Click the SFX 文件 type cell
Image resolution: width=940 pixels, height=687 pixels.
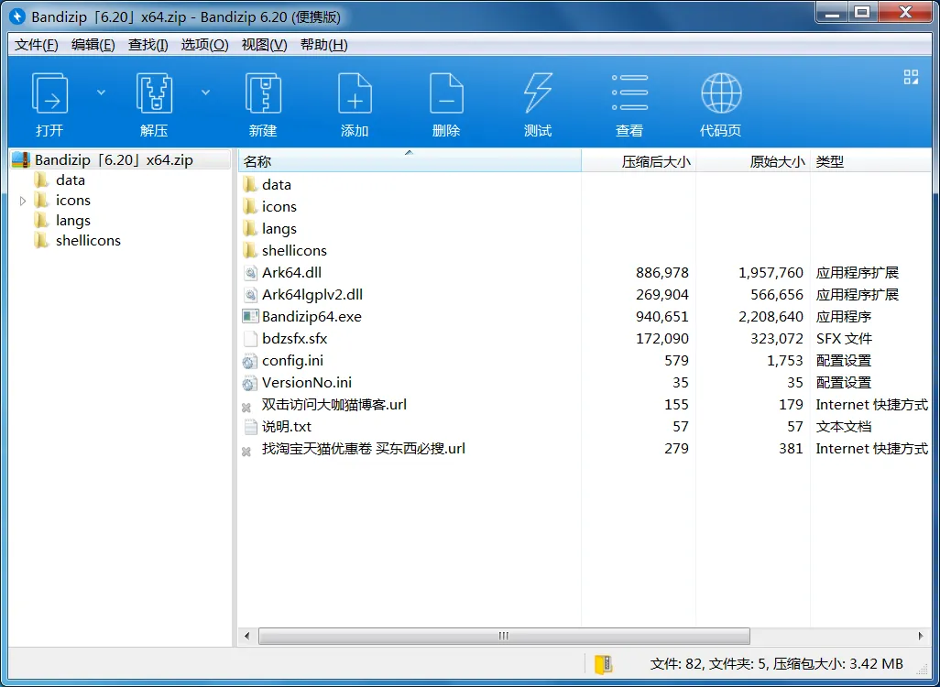click(x=844, y=339)
